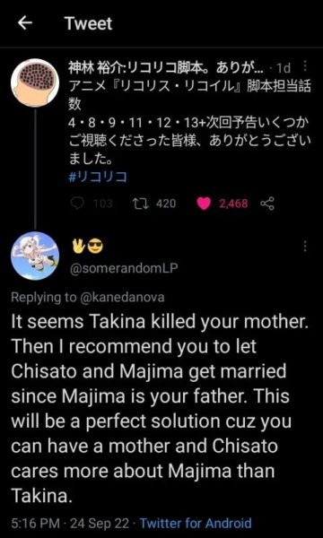This screenshot has width=323, height=538.
Task: Open the three-dot menu on the original tweet
Action: coord(305,67)
